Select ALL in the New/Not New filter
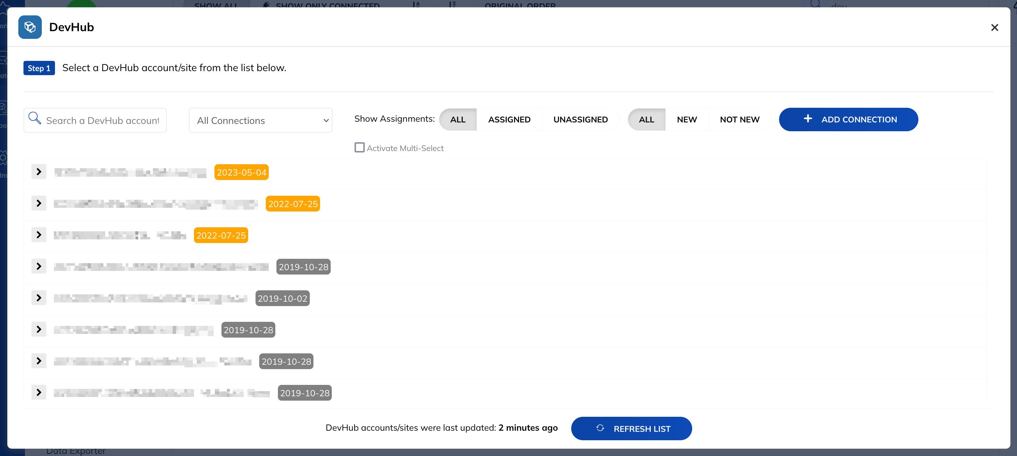Viewport: 1017px width, 456px height. tap(646, 119)
